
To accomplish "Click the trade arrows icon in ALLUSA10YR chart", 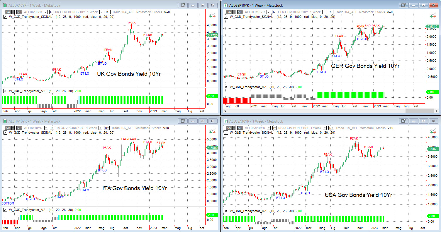I will tap(433, 131).
